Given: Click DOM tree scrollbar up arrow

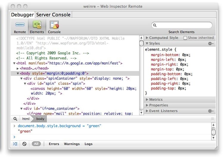Looking at the screenshot, I should 141,38.
